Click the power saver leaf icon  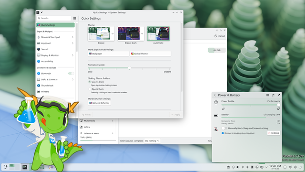click(x=223, y=109)
